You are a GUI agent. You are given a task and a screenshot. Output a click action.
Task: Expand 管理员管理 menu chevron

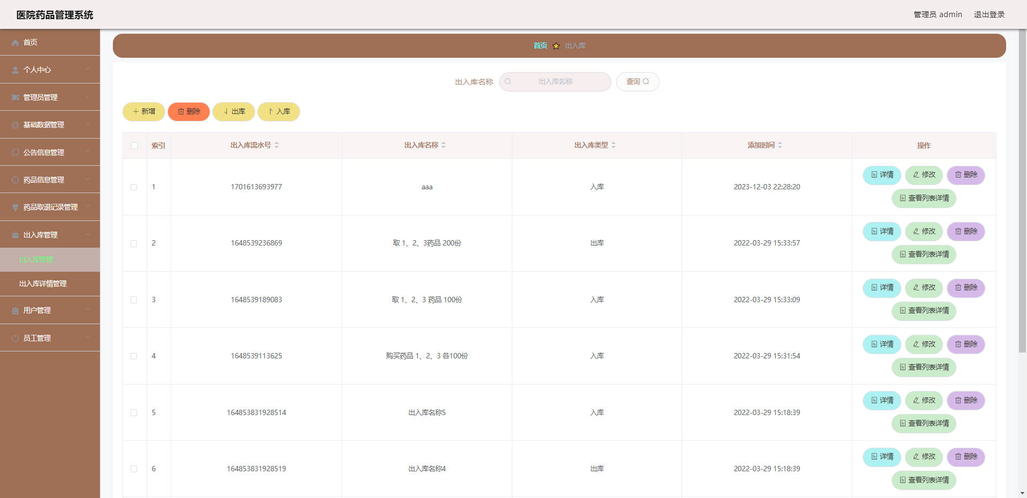(88, 97)
